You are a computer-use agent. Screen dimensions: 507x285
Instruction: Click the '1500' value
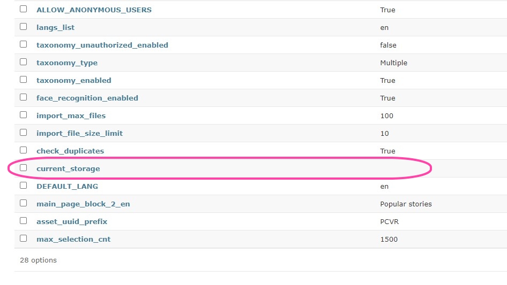pyautogui.click(x=389, y=239)
